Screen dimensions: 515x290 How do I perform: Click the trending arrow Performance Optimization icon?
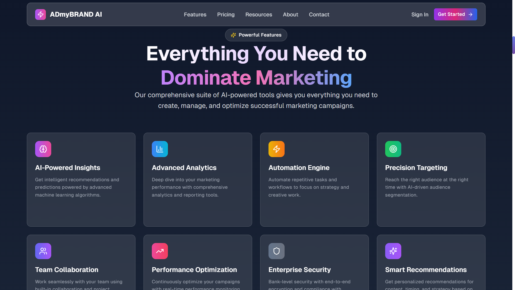[x=160, y=251]
